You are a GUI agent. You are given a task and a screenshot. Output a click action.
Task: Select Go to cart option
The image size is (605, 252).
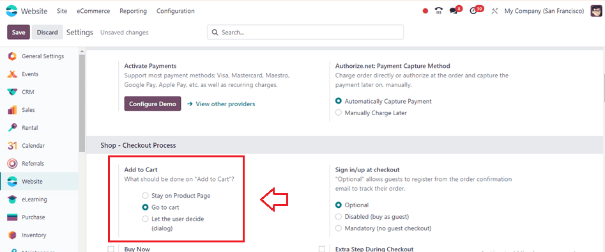[x=145, y=207]
